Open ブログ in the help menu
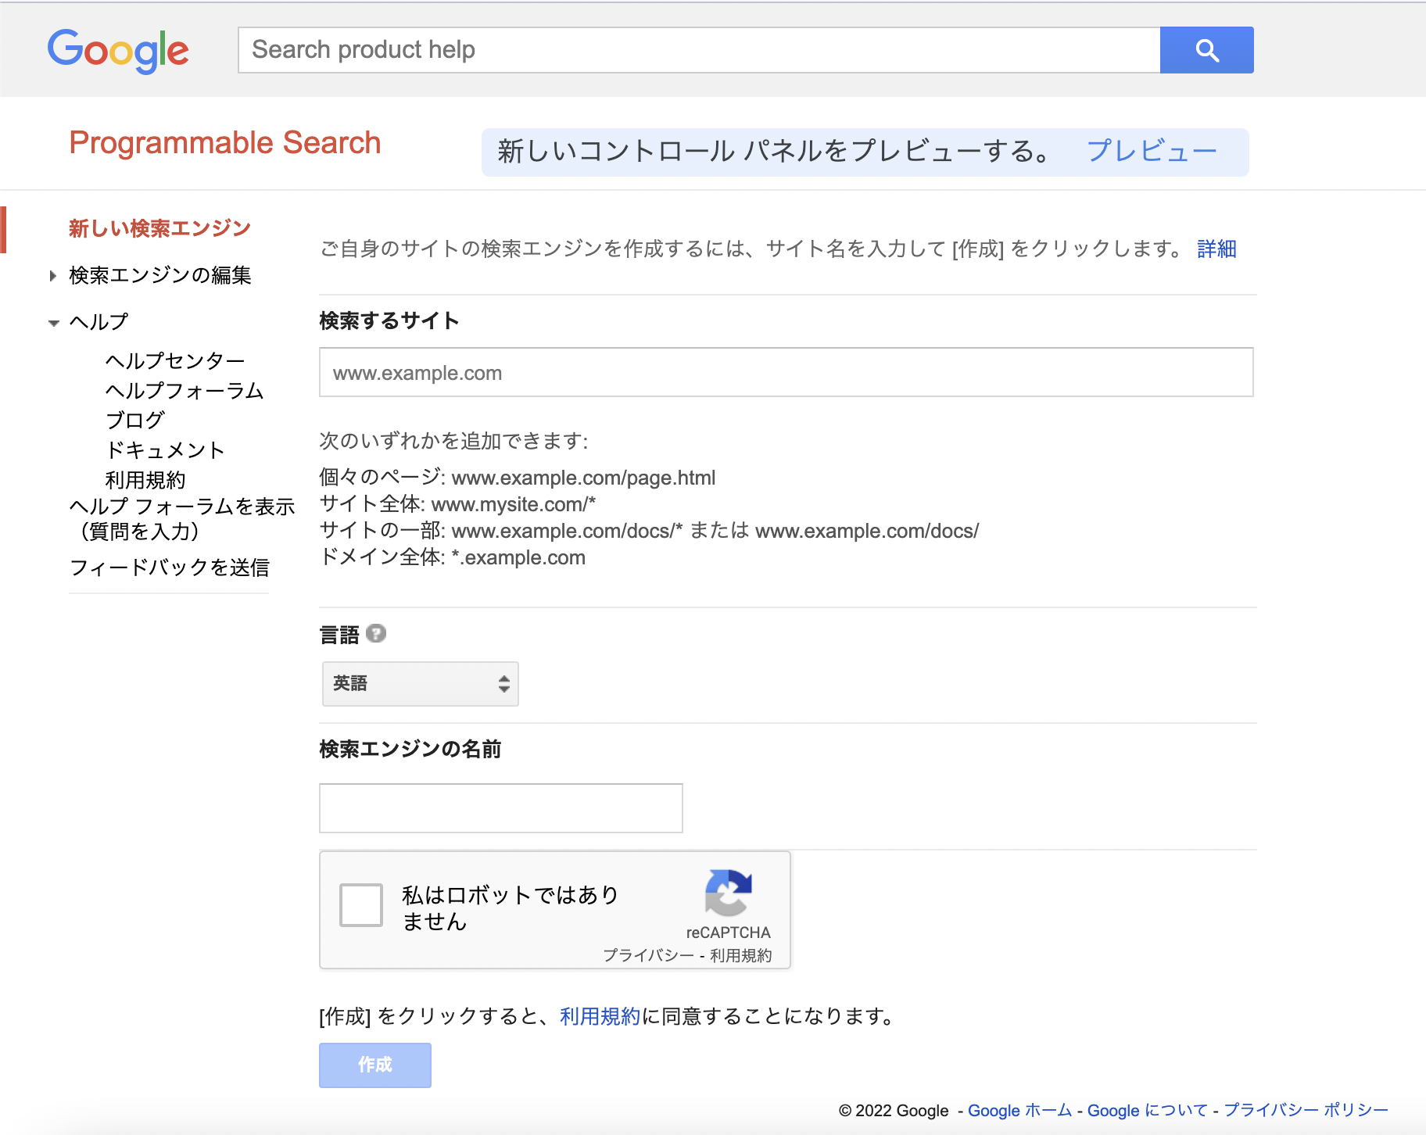The width and height of the screenshot is (1426, 1135). 135,420
